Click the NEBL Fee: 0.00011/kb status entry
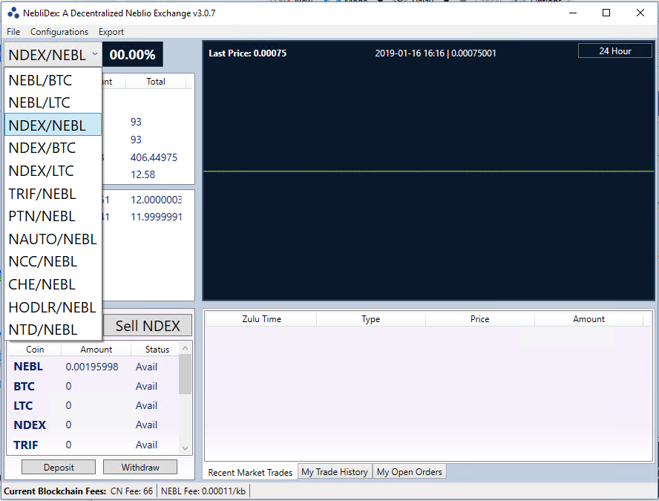The image size is (659, 501). tap(203, 491)
